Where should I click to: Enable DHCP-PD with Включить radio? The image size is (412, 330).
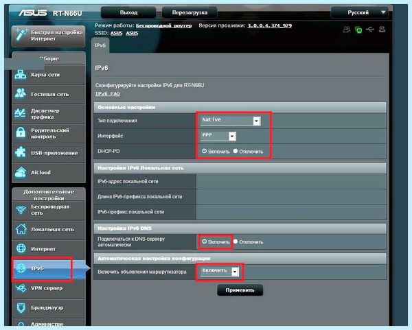tap(205, 151)
